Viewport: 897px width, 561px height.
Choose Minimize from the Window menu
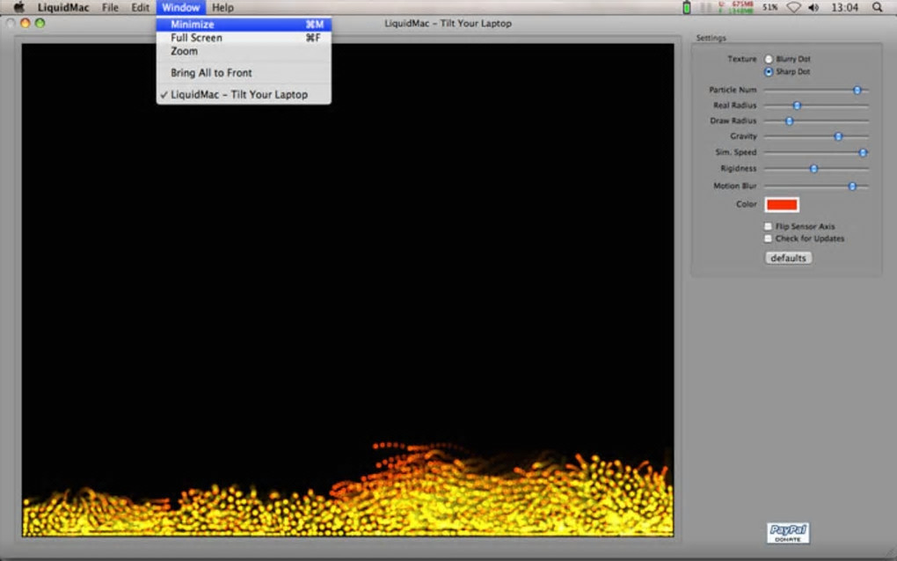(x=193, y=25)
